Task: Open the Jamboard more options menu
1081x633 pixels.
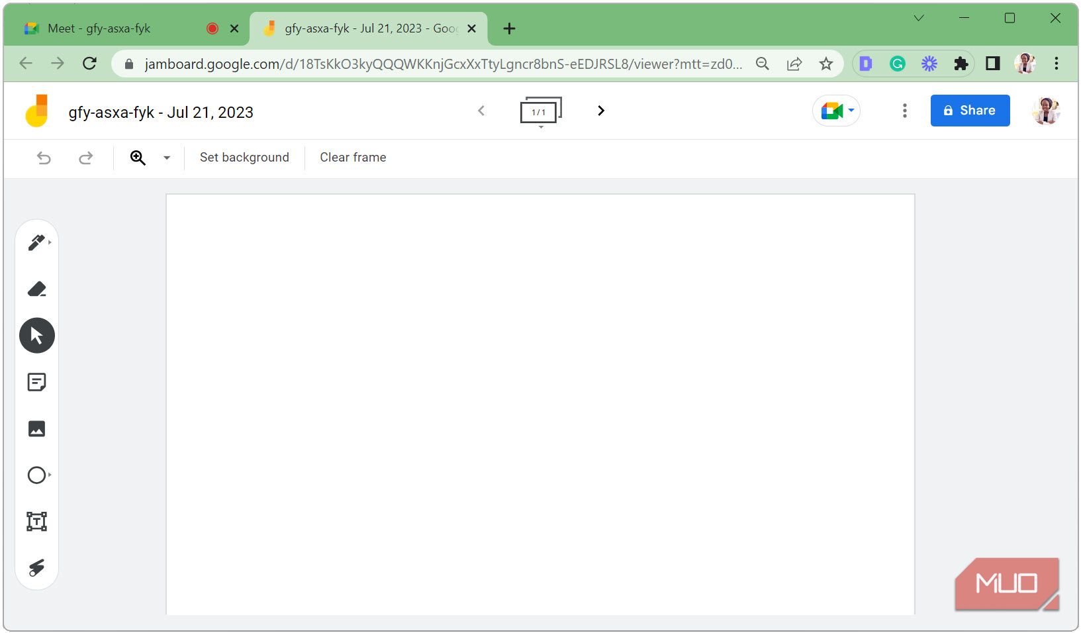Action: [x=904, y=111]
